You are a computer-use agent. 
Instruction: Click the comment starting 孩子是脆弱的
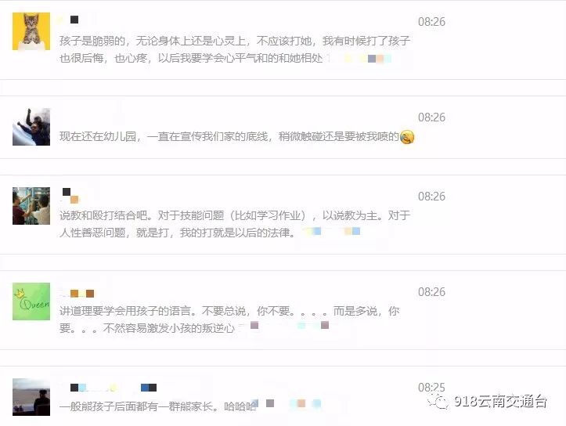click(x=235, y=49)
